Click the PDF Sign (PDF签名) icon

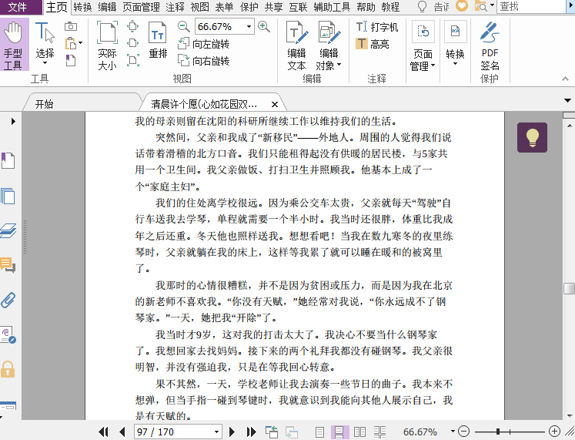[x=490, y=45]
